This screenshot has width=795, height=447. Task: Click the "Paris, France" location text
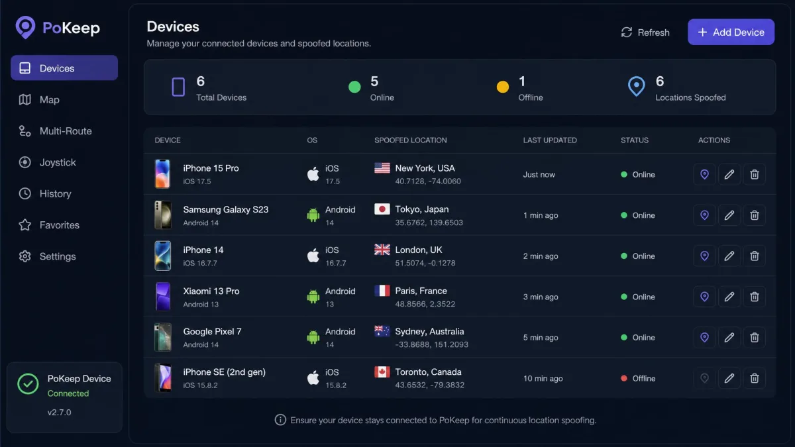(x=421, y=291)
